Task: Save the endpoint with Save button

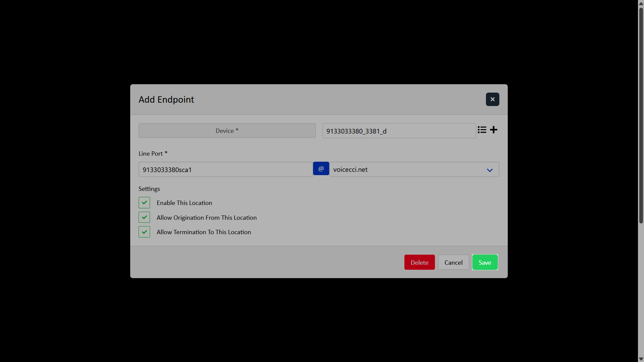Action: click(485, 262)
